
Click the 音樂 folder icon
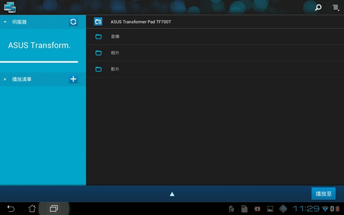pos(98,37)
